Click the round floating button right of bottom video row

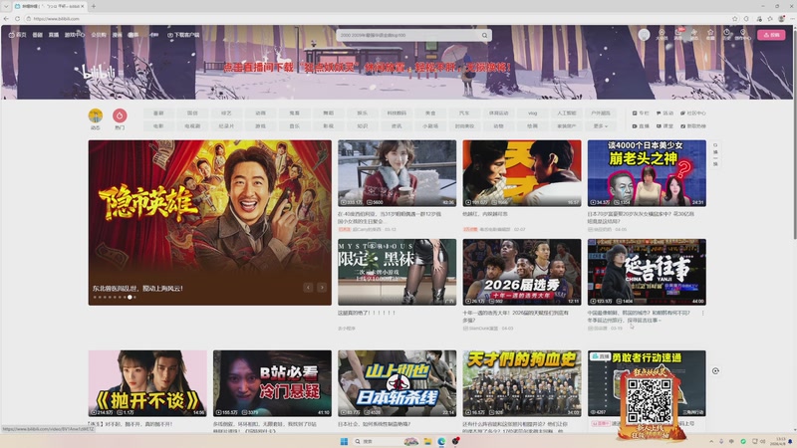click(x=715, y=370)
